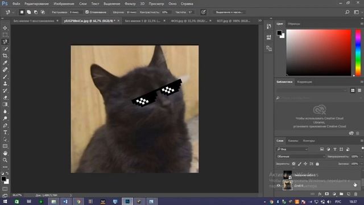The image size is (364, 205).
Task: Switch to the Adjustments tab
Action: point(305,82)
